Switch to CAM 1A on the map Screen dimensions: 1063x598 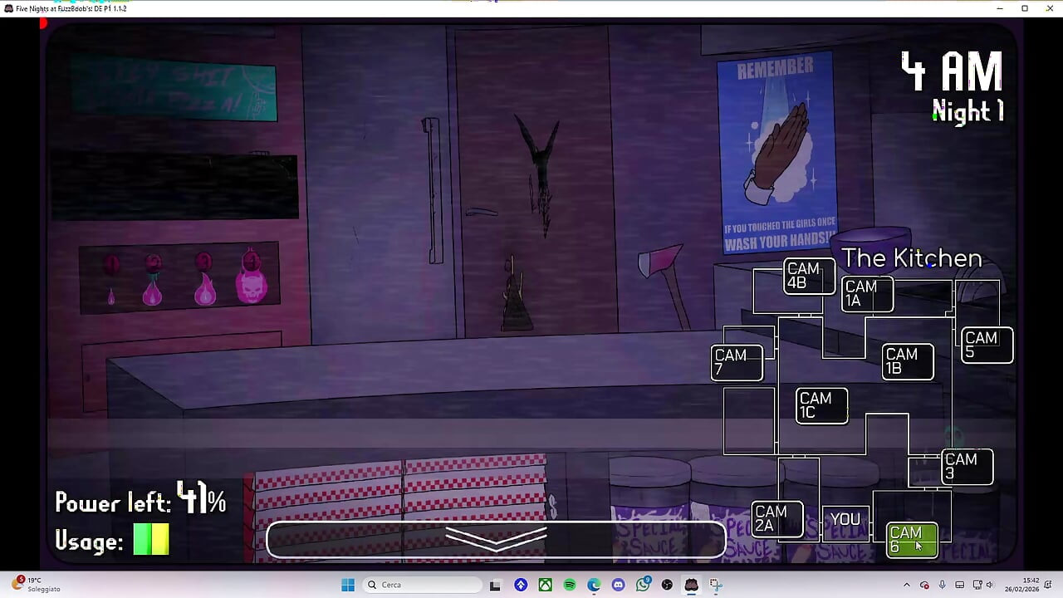[x=867, y=294]
